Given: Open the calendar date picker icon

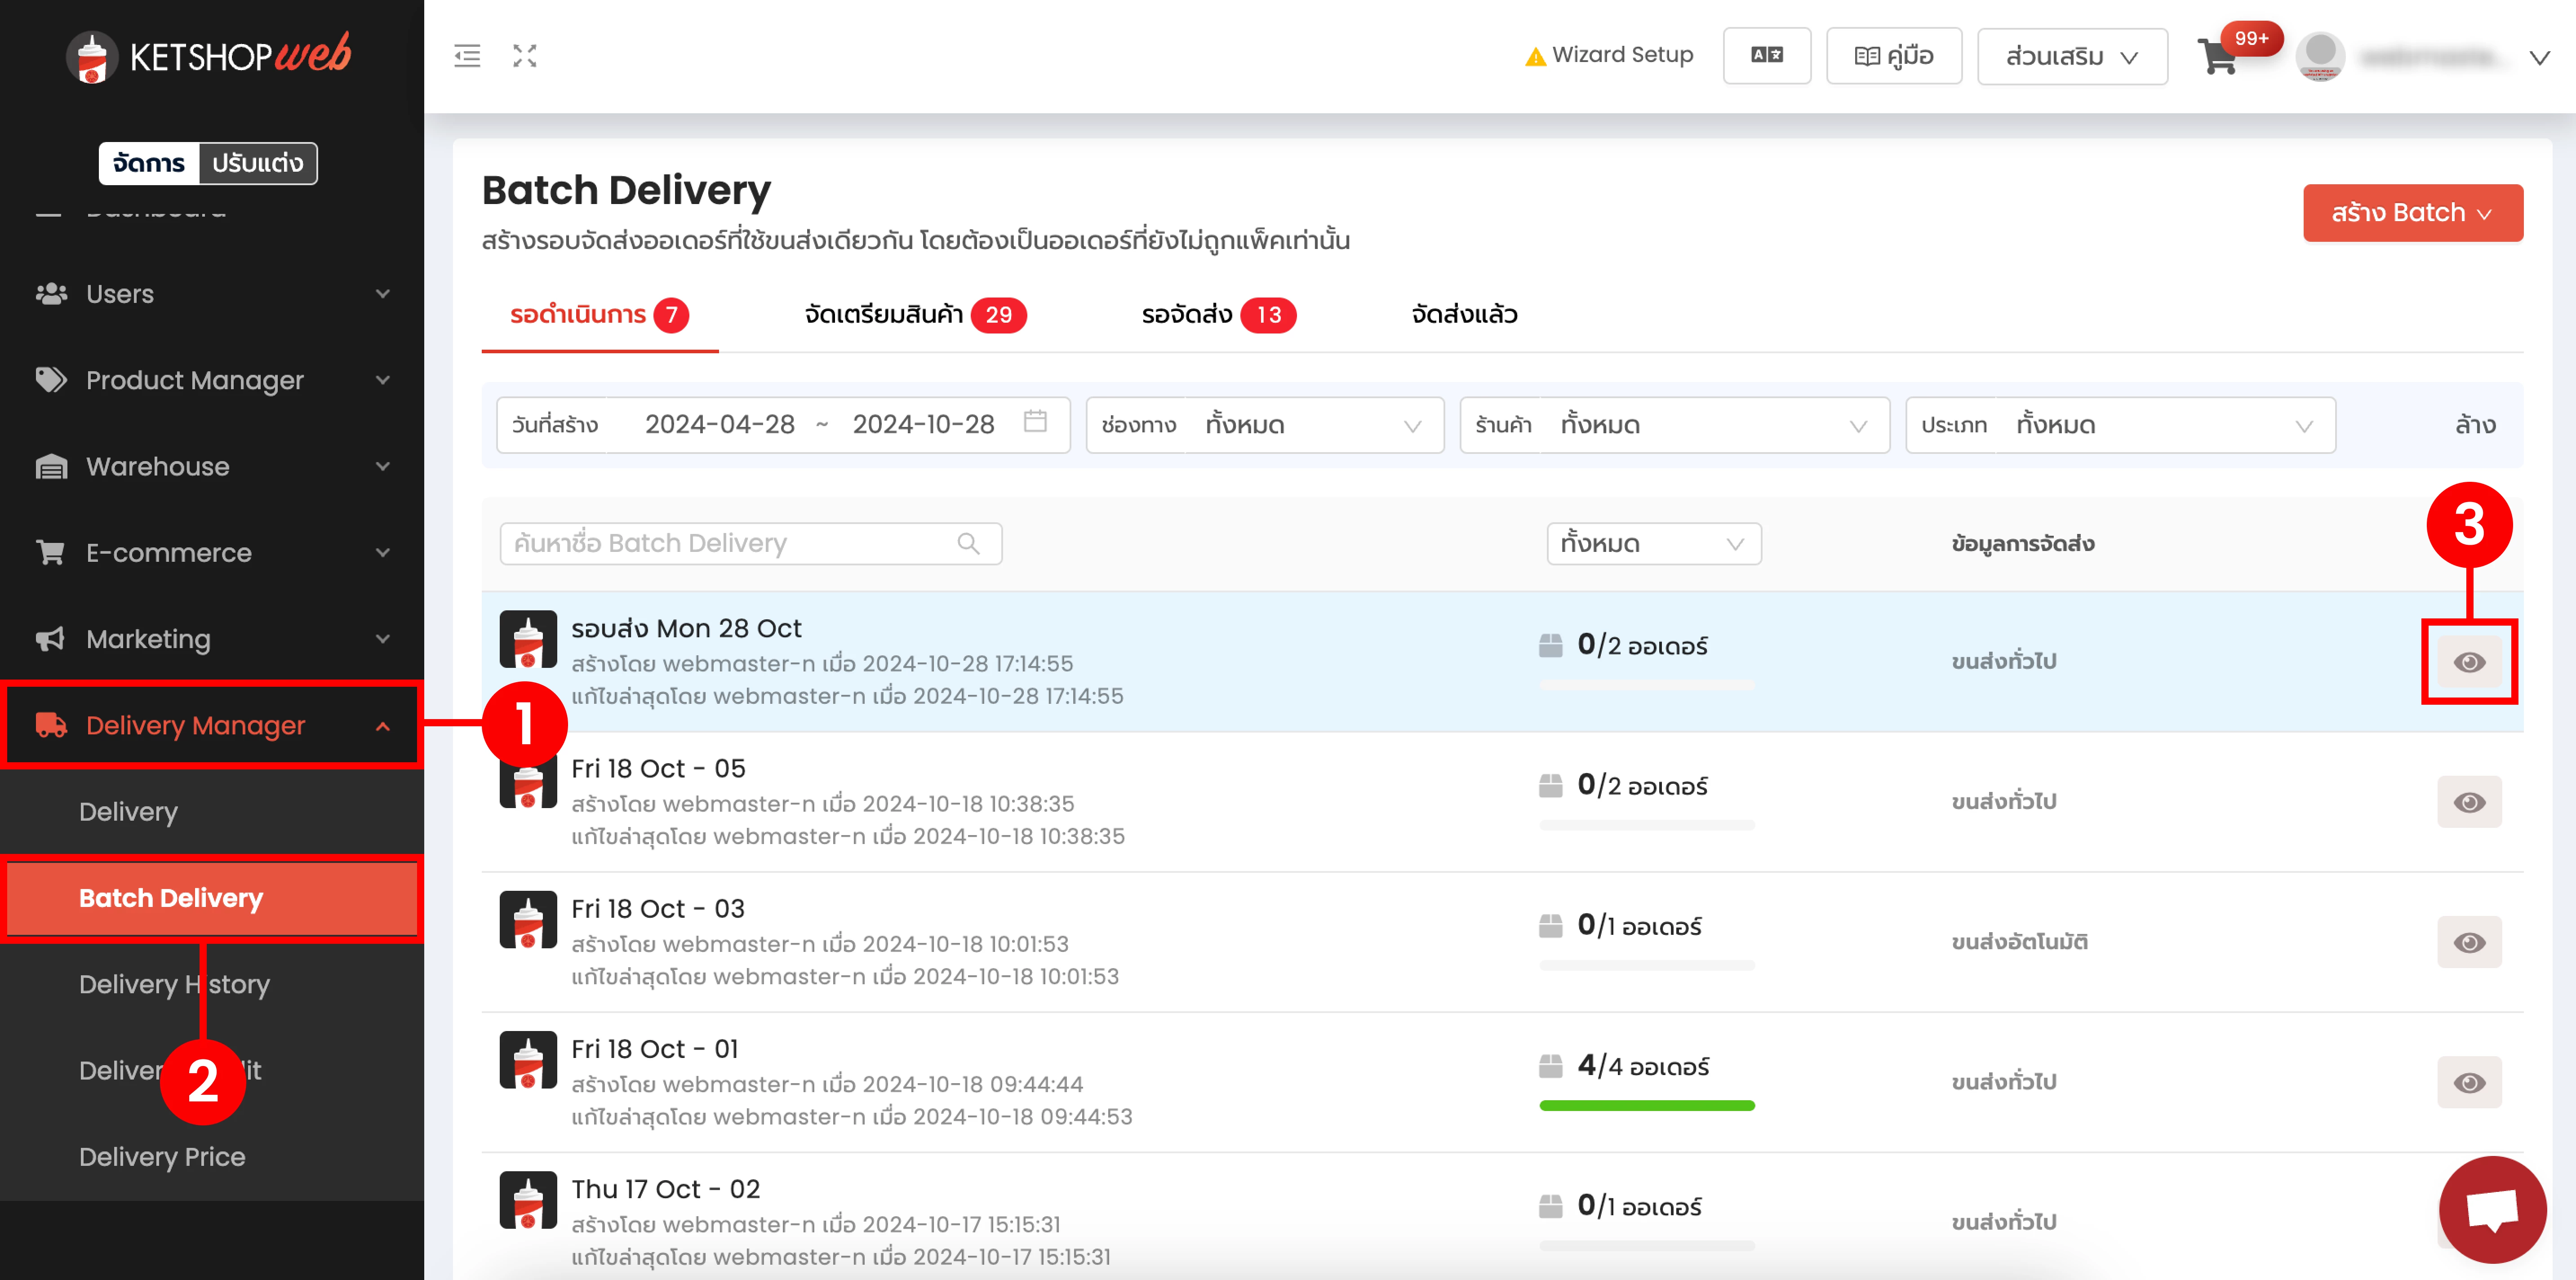Looking at the screenshot, I should [1035, 422].
